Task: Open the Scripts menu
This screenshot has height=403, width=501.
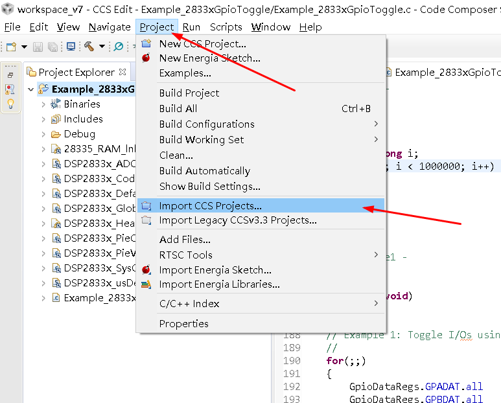Action: point(226,27)
